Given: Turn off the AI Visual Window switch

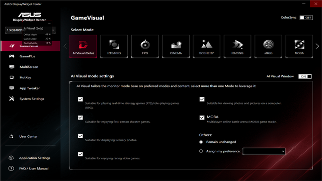Looking at the screenshot, I should click(305, 76).
